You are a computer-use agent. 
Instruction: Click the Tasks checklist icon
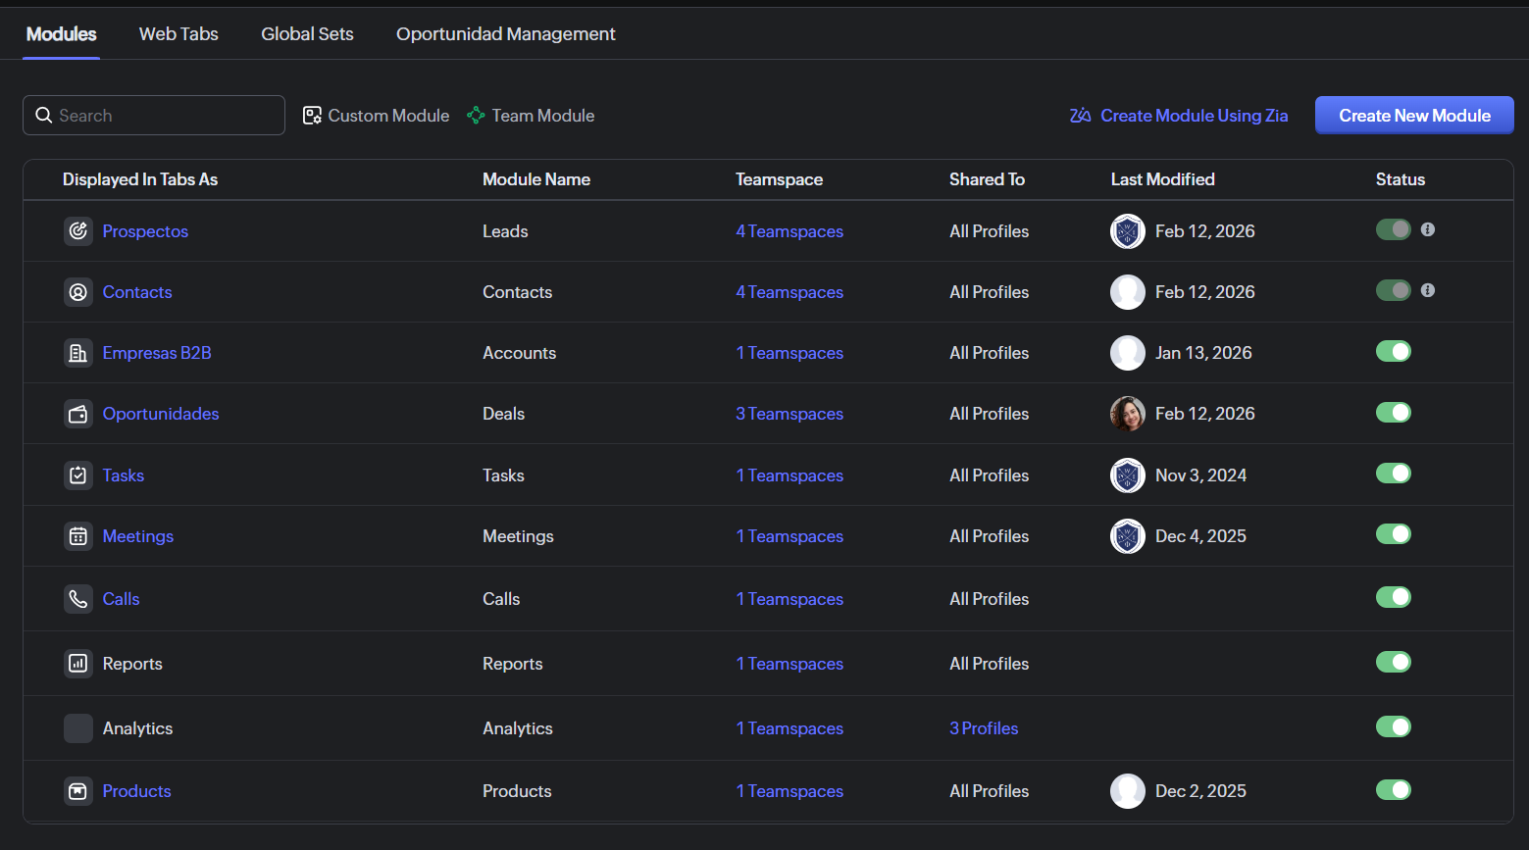78,475
